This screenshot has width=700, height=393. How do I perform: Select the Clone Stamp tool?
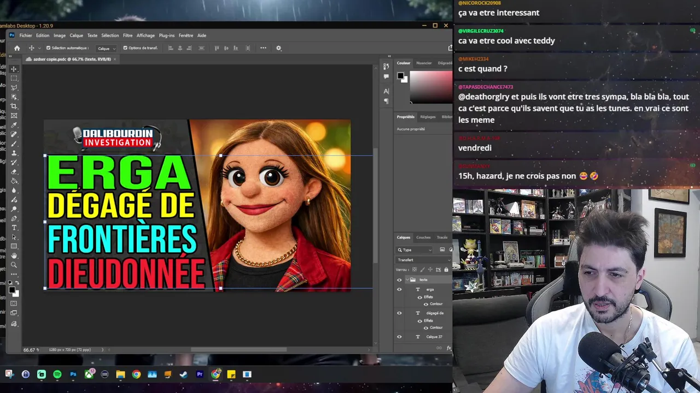coord(14,153)
